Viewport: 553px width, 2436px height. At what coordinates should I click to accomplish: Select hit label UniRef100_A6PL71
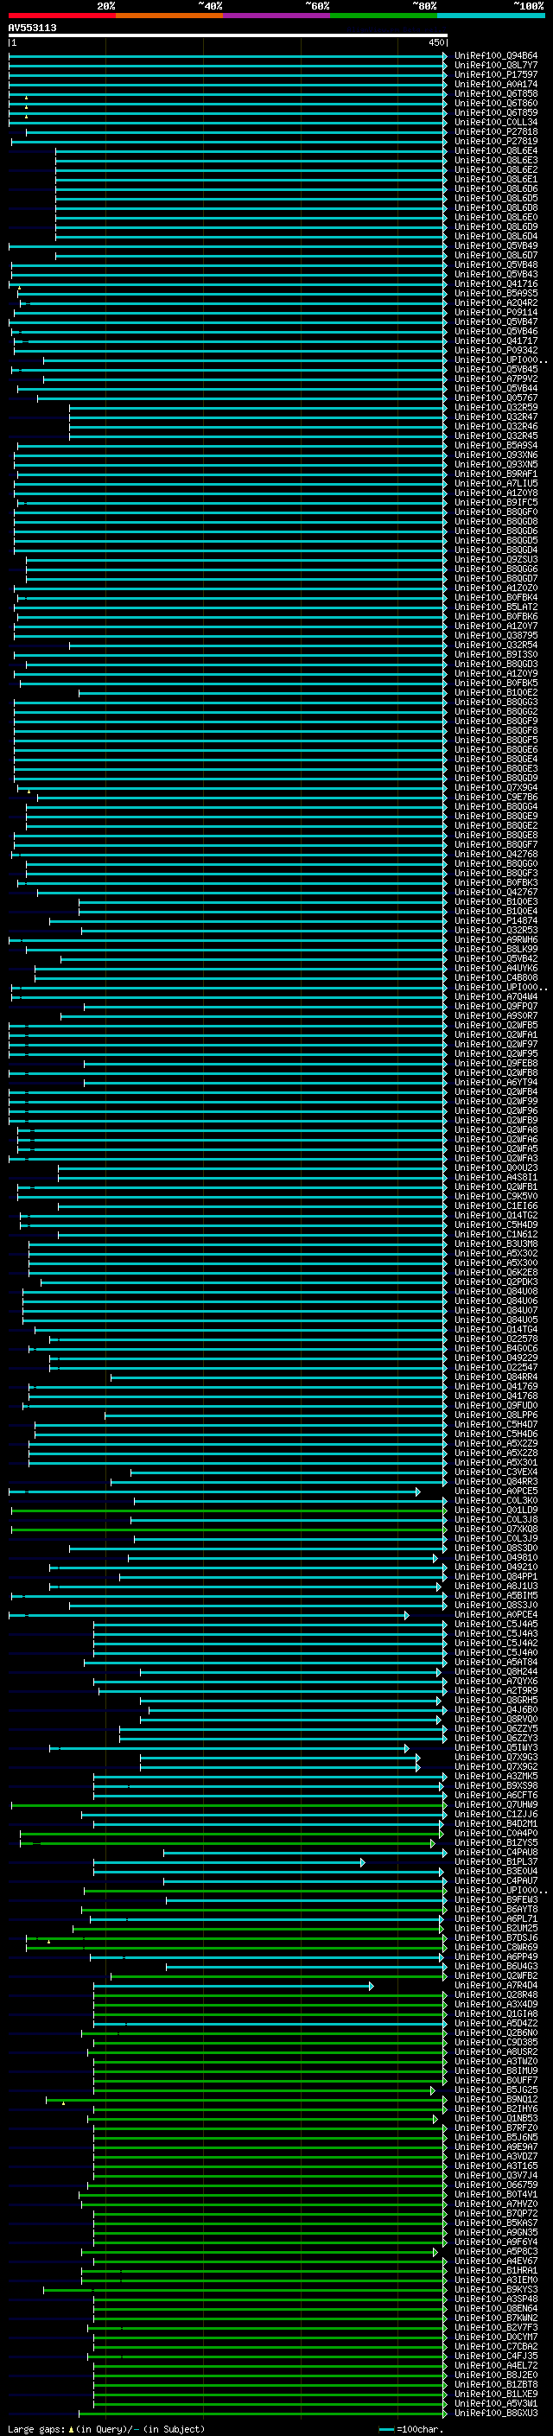click(x=495, y=1918)
